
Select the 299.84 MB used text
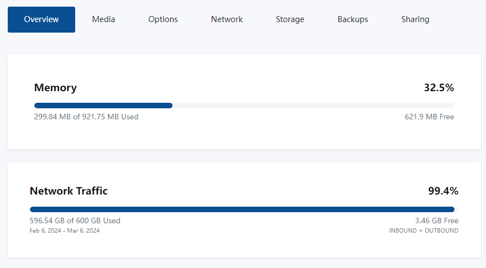(x=86, y=117)
